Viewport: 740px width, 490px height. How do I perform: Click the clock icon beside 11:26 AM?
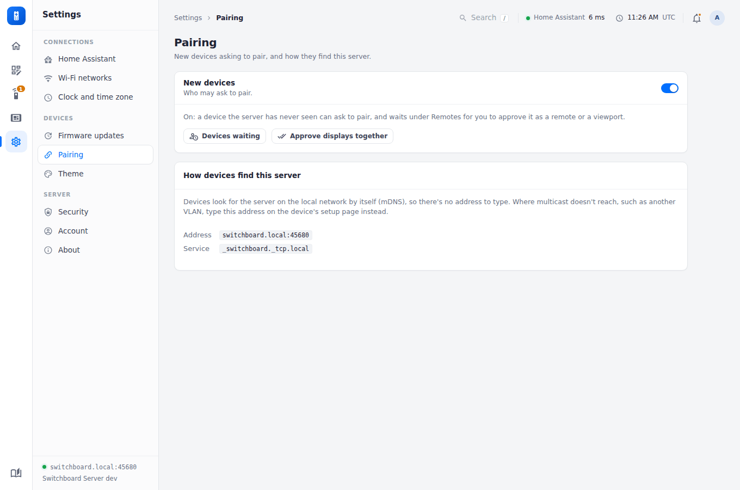619,18
